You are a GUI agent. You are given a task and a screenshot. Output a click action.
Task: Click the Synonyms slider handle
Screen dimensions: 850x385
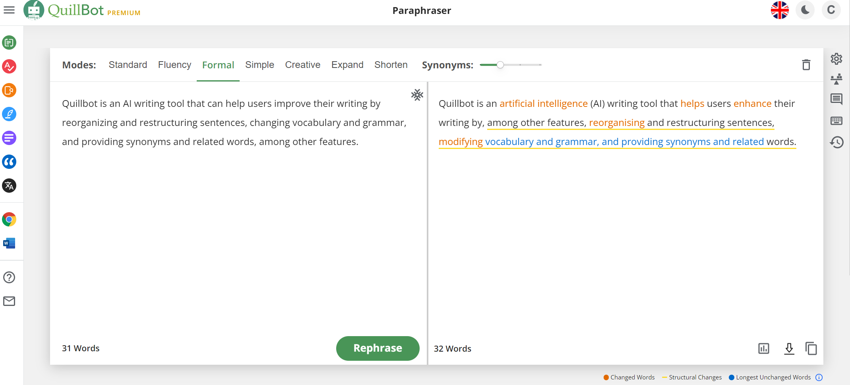pyautogui.click(x=500, y=65)
